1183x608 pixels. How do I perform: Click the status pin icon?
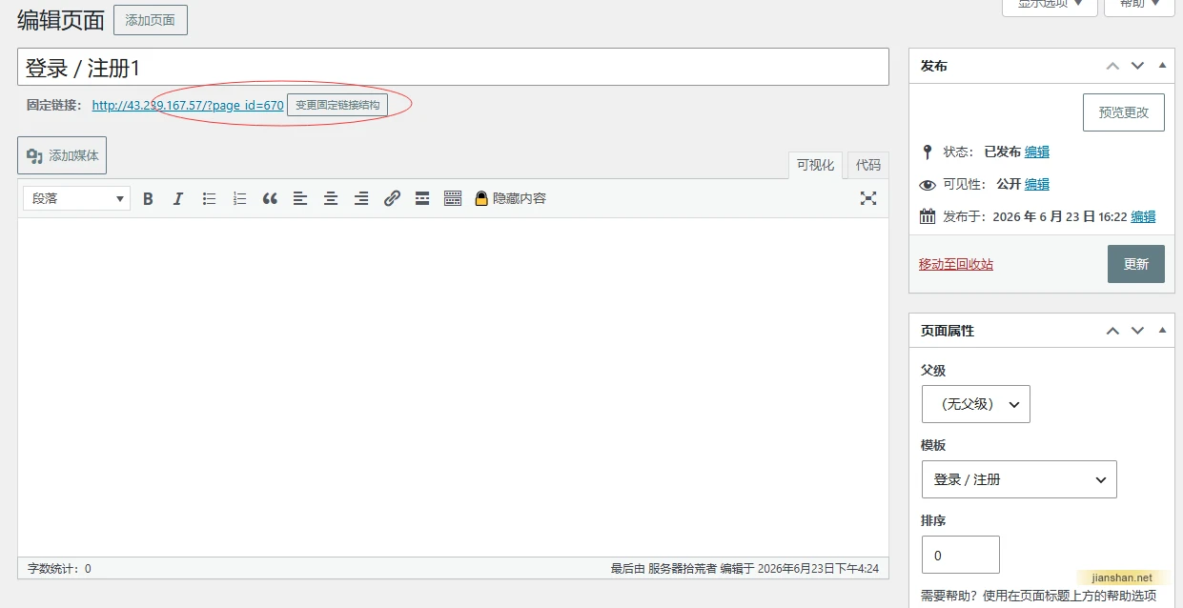click(x=928, y=152)
